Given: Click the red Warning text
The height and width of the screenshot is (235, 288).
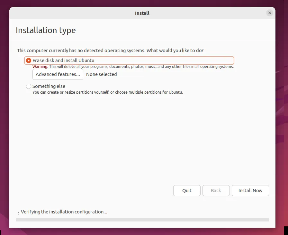Looking at the screenshot, I should (40, 67).
